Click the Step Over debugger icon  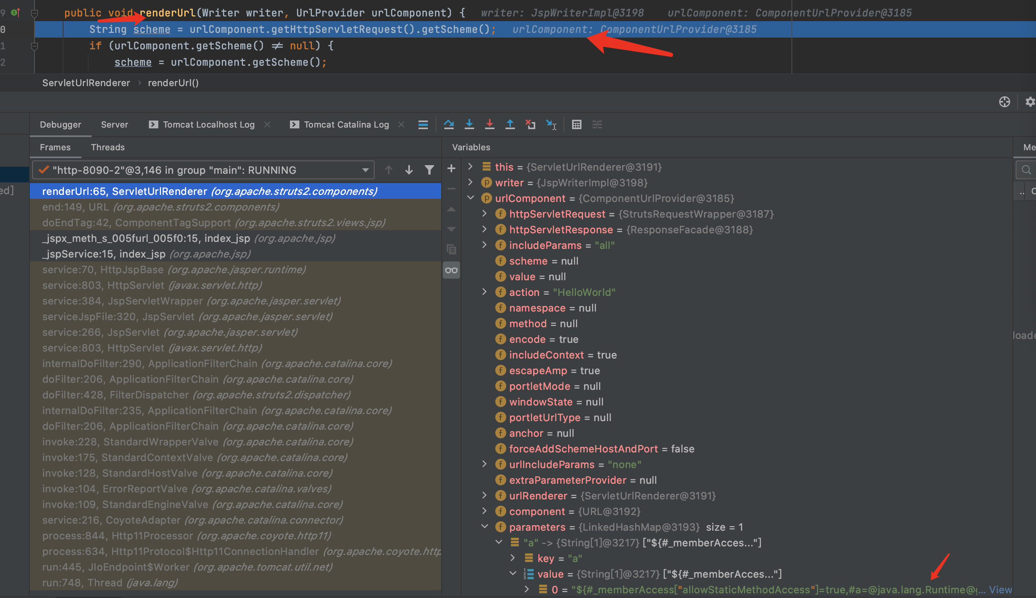[449, 124]
